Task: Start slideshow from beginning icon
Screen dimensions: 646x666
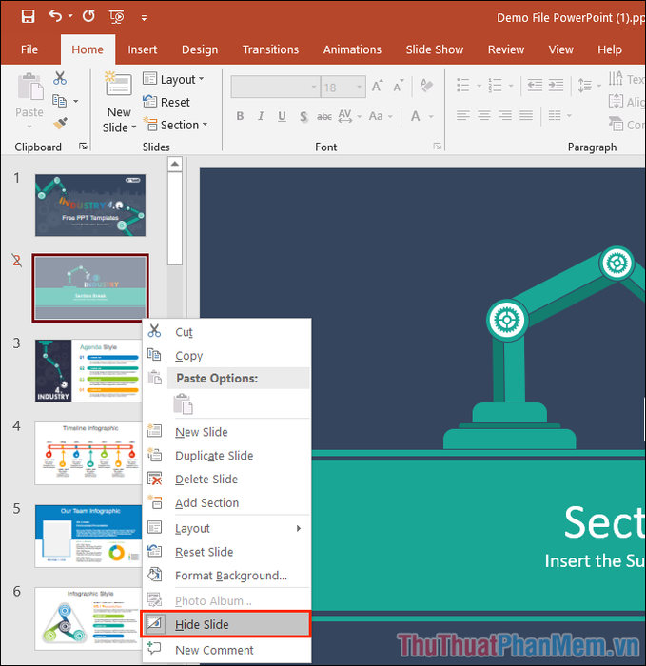Action: click(x=117, y=17)
